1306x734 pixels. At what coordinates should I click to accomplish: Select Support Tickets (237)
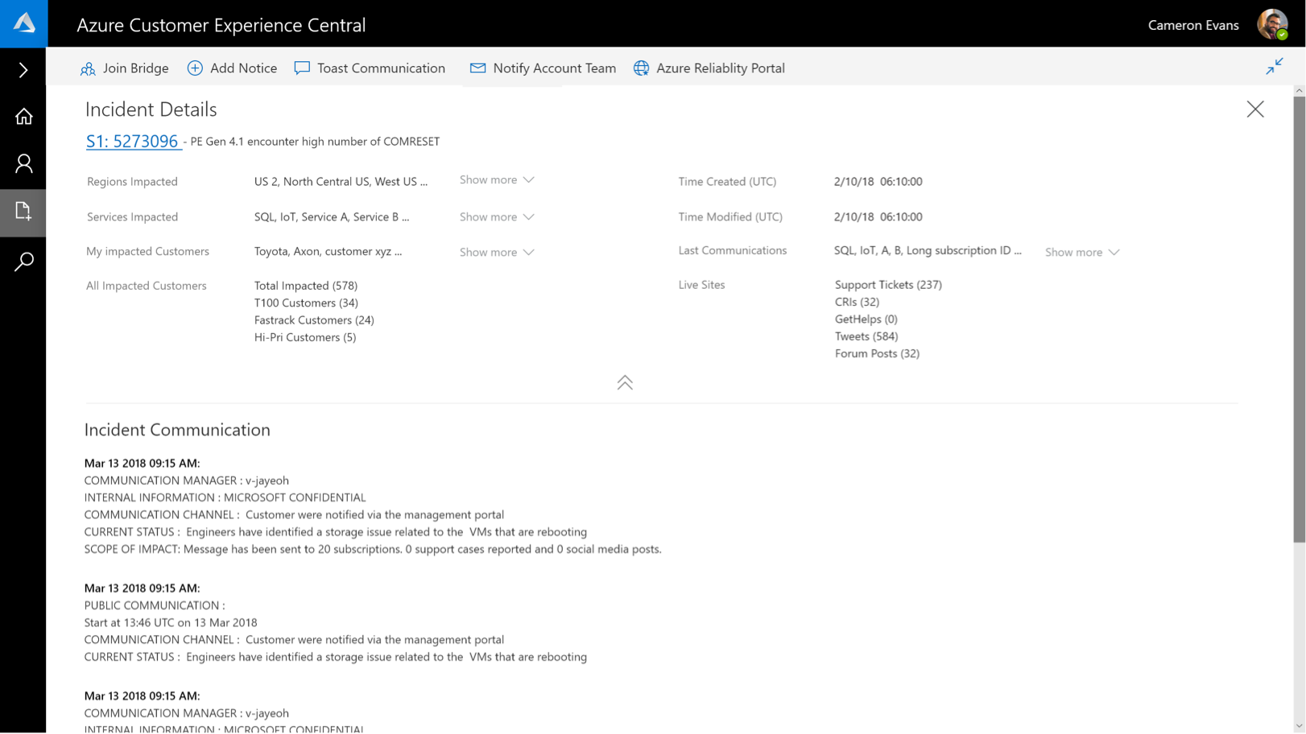888,285
